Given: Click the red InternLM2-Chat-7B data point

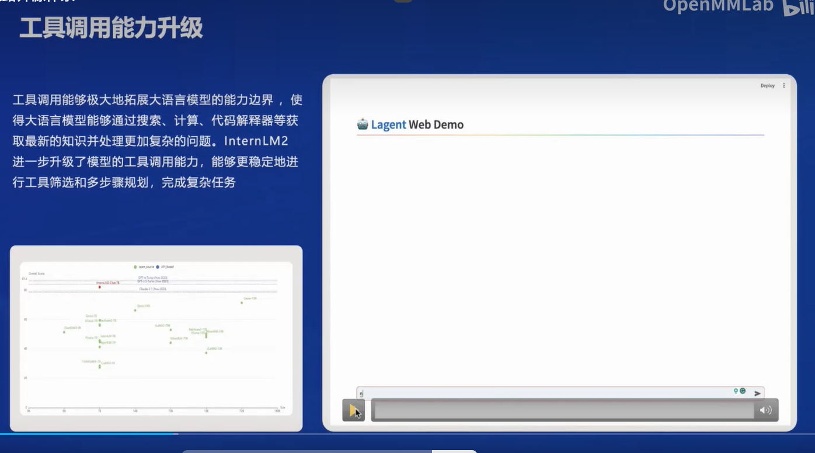Looking at the screenshot, I should click(x=100, y=287).
